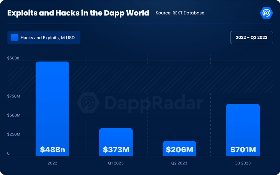Select the Q1 2023 x-axis label
This screenshot has height=175, width=280.
coord(116,163)
